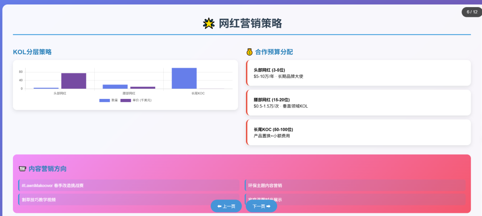
Task: Select the 腰部网红 (15-20位) budget card
Action: click(358, 103)
